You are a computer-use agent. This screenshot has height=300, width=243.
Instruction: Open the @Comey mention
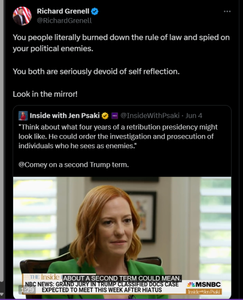[x=33, y=165]
